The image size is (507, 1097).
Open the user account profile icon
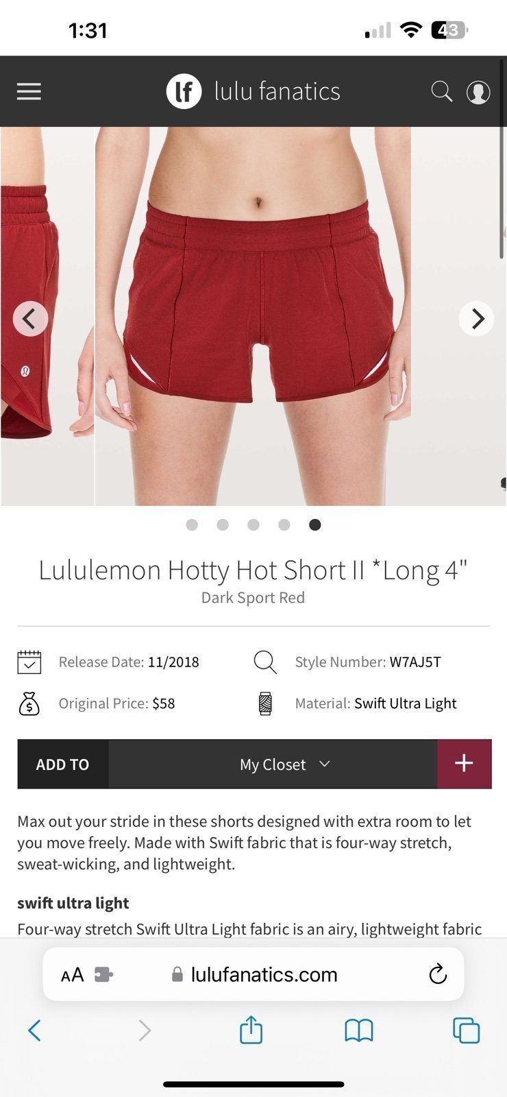coord(478,92)
